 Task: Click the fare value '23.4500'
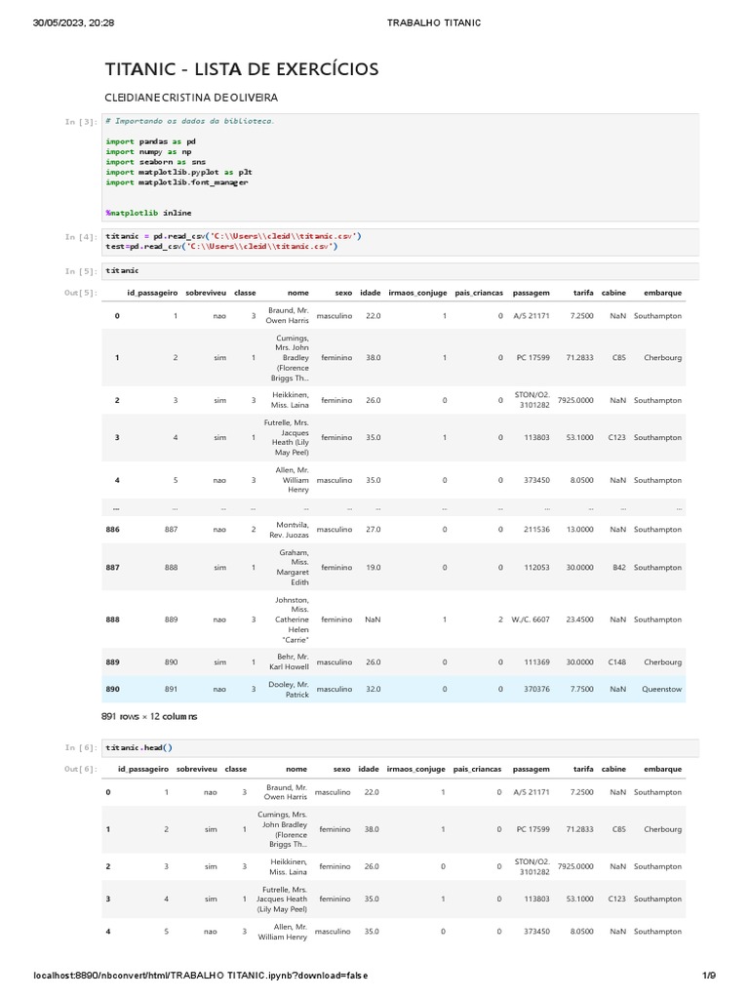click(579, 619)
